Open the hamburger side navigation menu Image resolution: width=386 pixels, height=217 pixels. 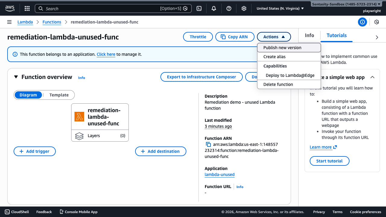(9, 22)
